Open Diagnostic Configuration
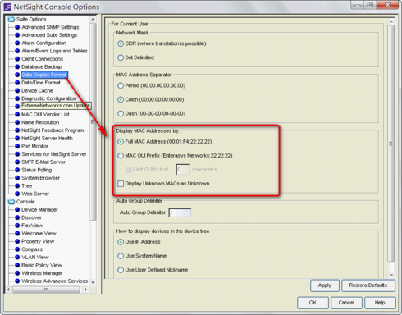The height and width of the screenshot is (315, 402). point(49,98)
